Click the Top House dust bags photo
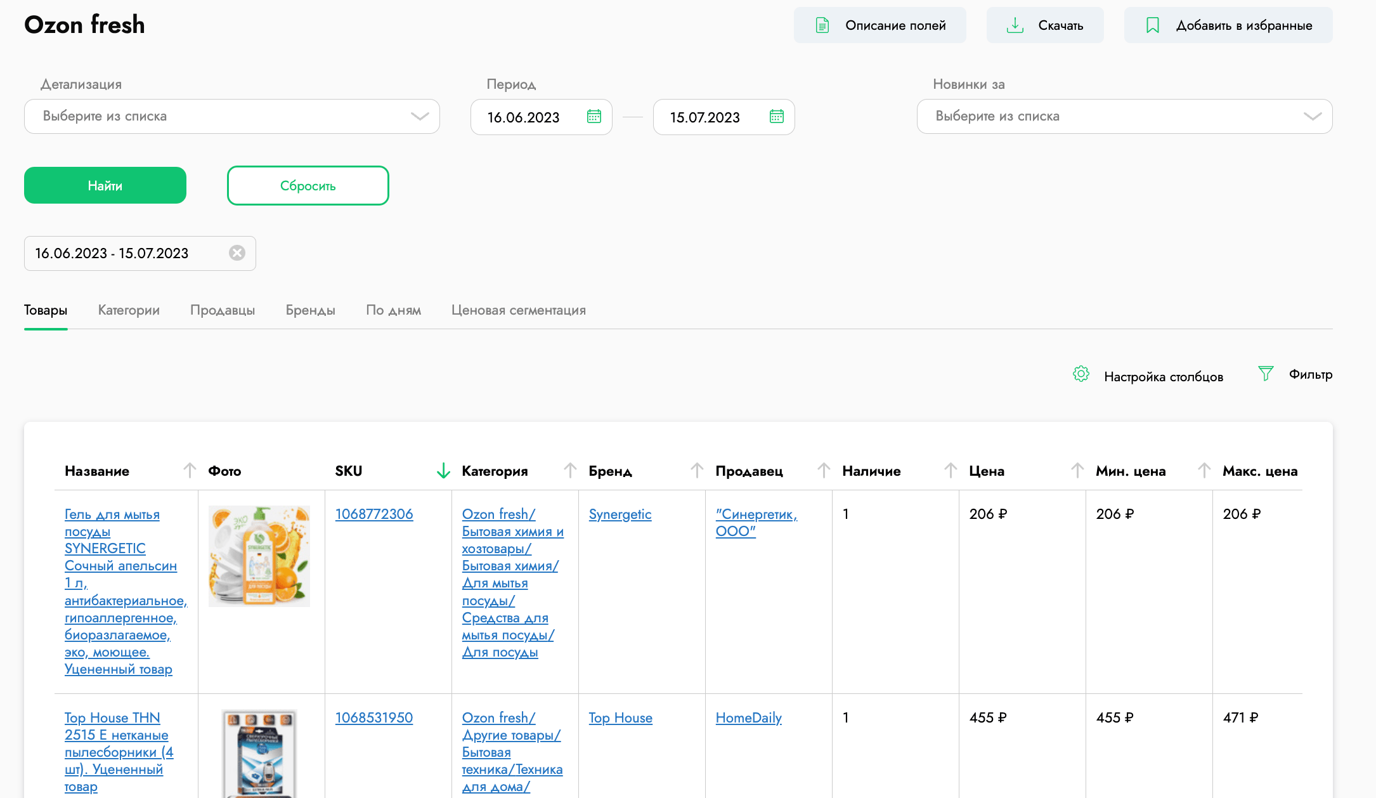1376x798 pixels. (x=259, y=753)
